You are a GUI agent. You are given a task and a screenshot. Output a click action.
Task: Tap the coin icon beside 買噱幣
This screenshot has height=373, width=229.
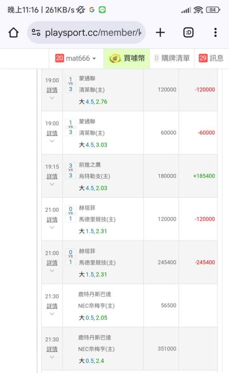tap(115, 59)
